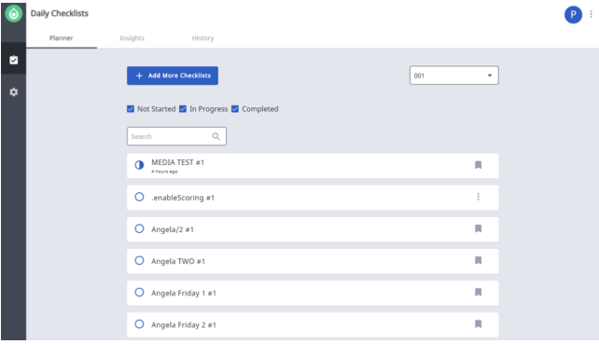Click the half-filled status icon for MEDIA TEST #1
This screenshot has width=599, height=344.
139,165
